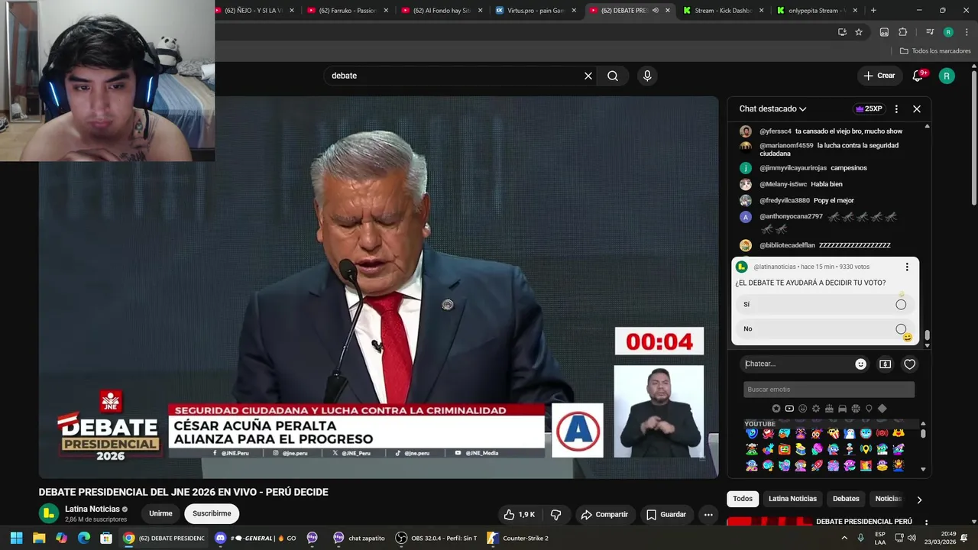978x550 pixels.
Task: Click the 'Crear' button
Action: [879, 76]
